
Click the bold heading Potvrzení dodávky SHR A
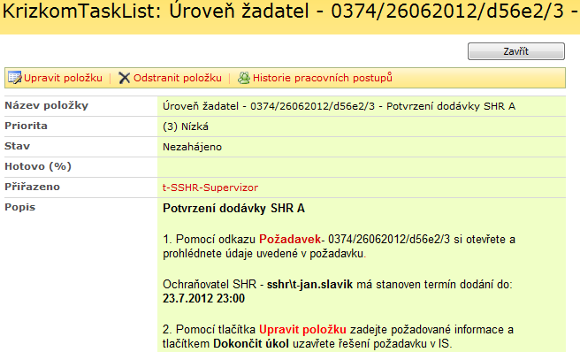pyautogui.click(x=233, y=209)
